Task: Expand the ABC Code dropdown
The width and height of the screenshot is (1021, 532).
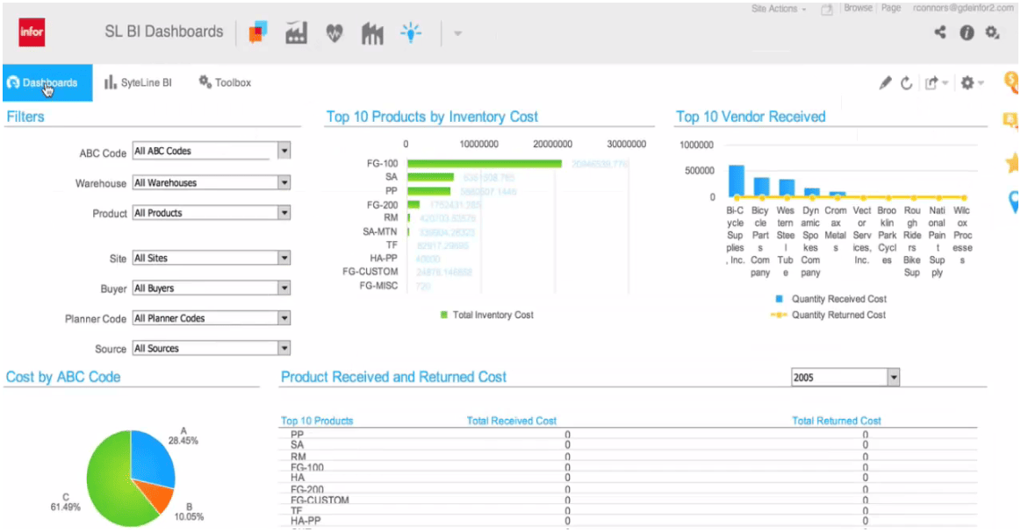Action: pos(284,151)
